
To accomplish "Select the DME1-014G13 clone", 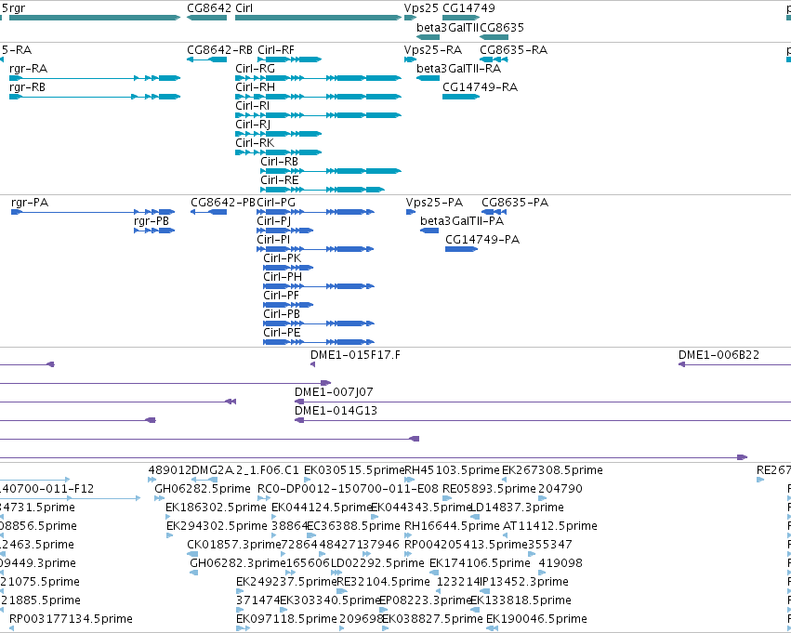I will (543, 421).
